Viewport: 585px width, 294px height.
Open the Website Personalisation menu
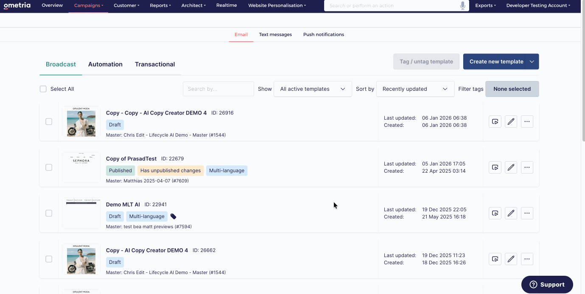[277, 6]
